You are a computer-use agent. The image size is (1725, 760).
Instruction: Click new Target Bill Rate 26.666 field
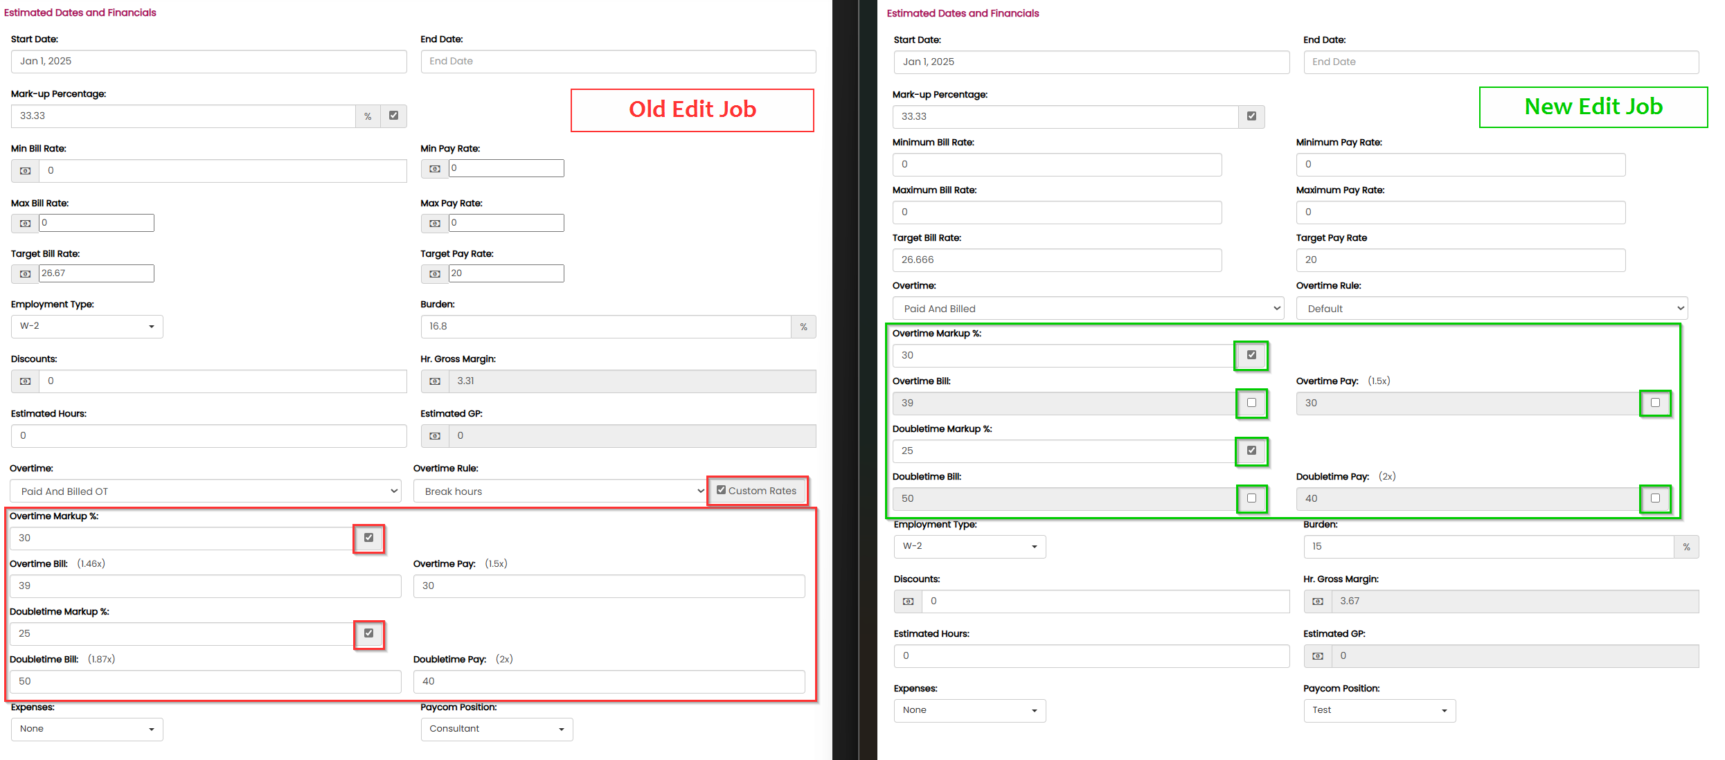point(1056,260)
